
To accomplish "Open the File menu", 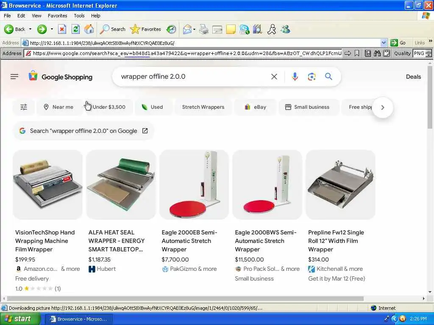I will point(7,16).
